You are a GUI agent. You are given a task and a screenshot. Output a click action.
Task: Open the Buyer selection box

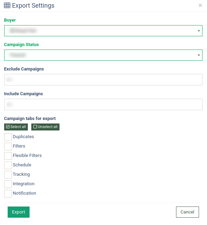point(103,31)
